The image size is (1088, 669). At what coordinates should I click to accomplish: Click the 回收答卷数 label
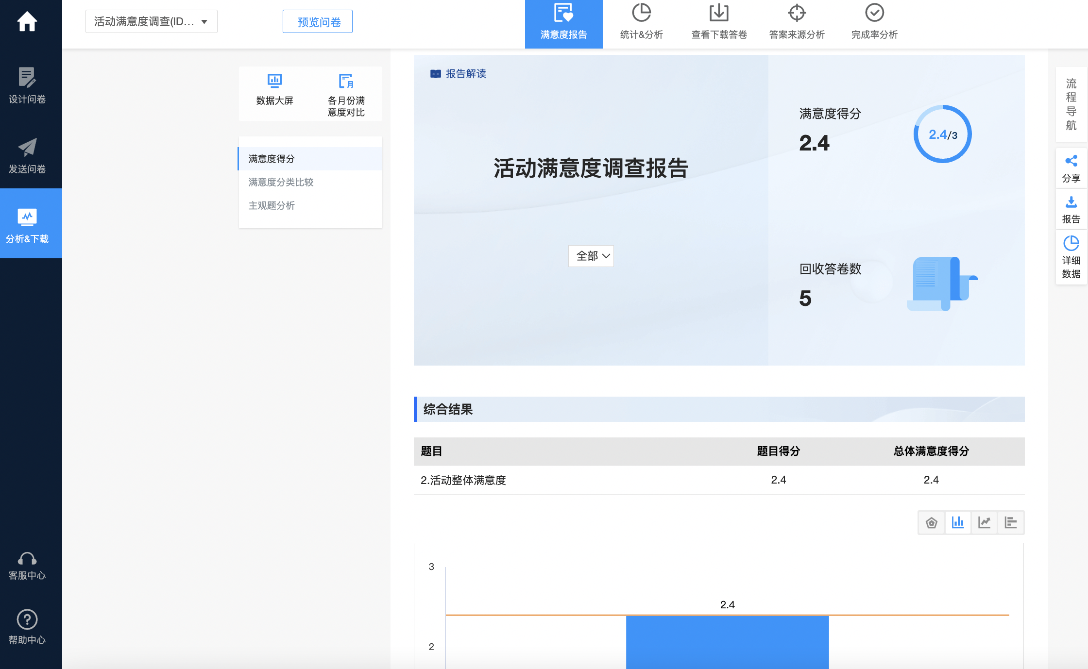830,269
